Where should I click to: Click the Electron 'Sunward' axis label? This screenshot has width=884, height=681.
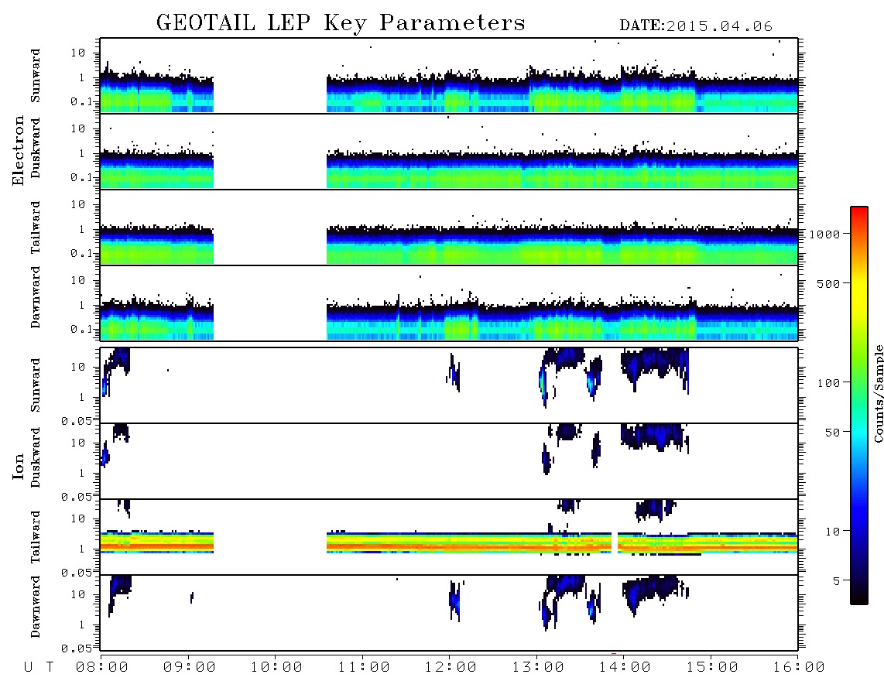point(36,76)
